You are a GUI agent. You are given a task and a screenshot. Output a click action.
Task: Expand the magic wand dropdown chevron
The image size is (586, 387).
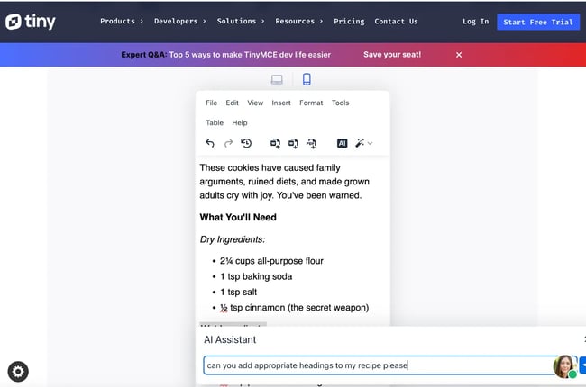pos(370,143)
